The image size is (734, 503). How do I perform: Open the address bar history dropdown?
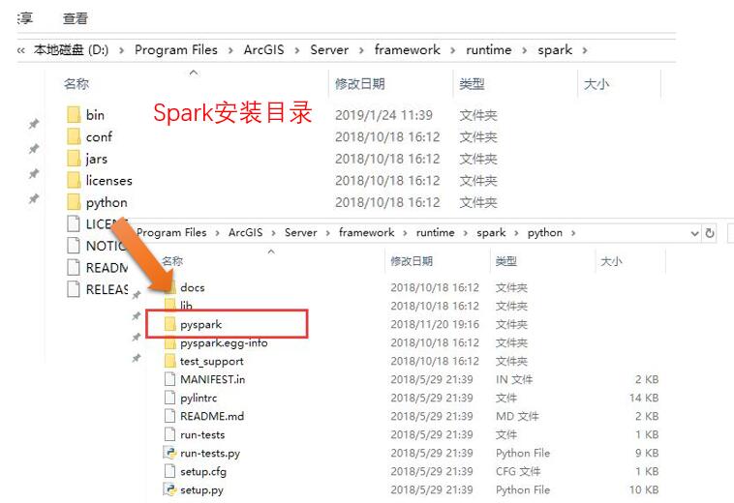pos(695,233)
